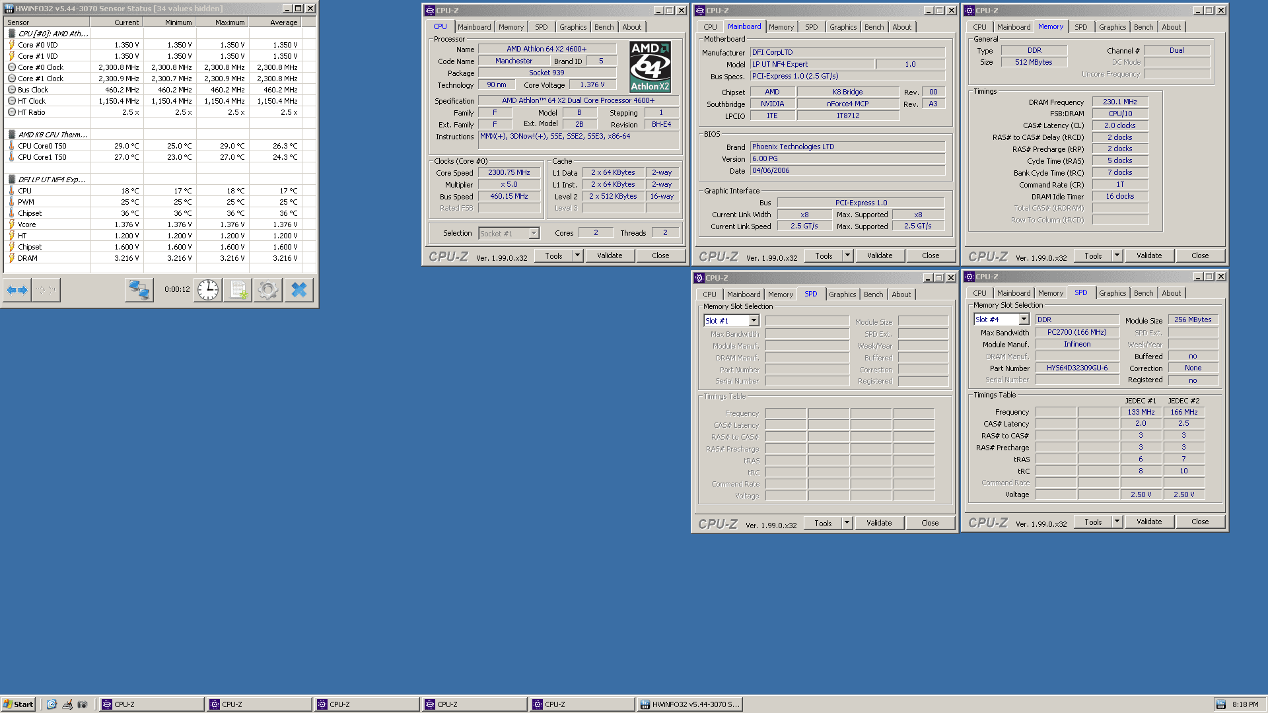Image resolution: width=1268 pixels, height=713 pixels.
Task: Click the Windows Start button
Action: pos(18,704)
